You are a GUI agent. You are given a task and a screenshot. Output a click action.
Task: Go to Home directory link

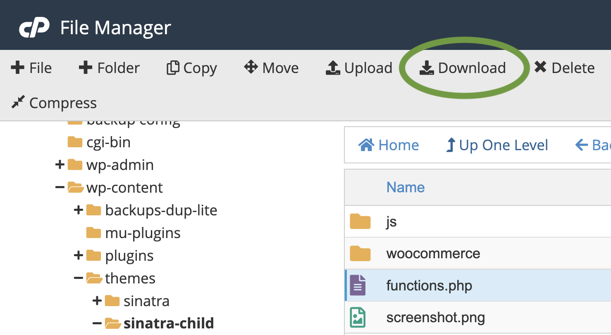(389, 145)
